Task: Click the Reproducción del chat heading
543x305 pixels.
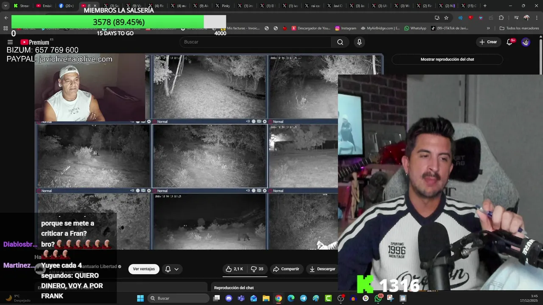Action: [x=234, y=288]
